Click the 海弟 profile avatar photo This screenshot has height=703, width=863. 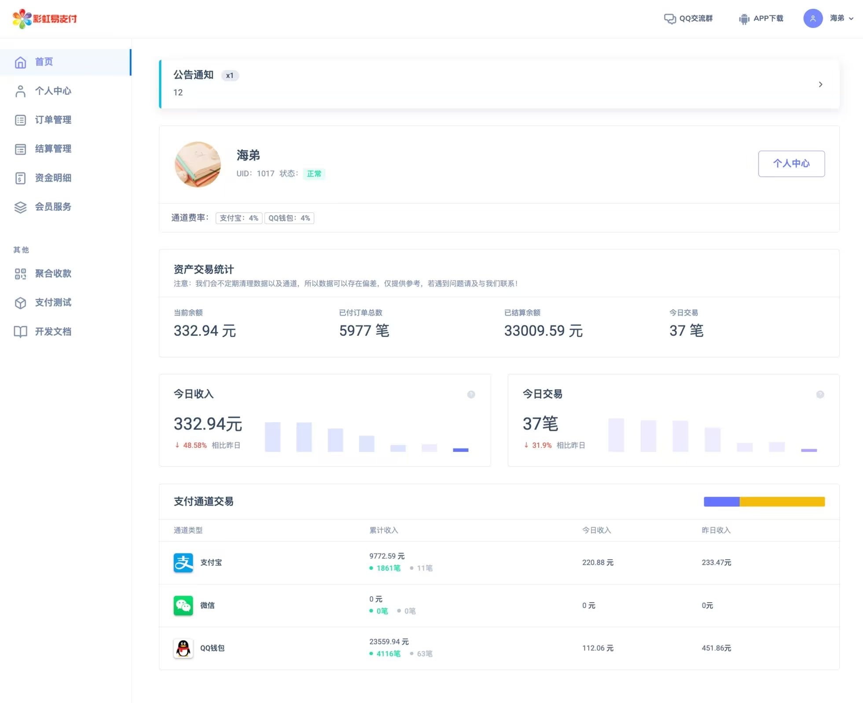[x=198, y=164]
